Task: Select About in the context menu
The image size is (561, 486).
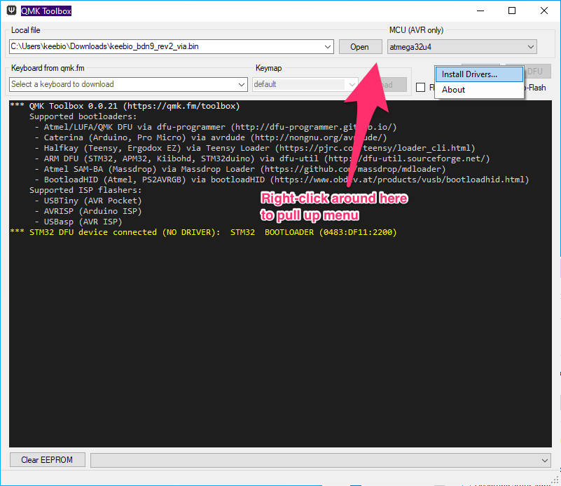Action: coord(454,90)
